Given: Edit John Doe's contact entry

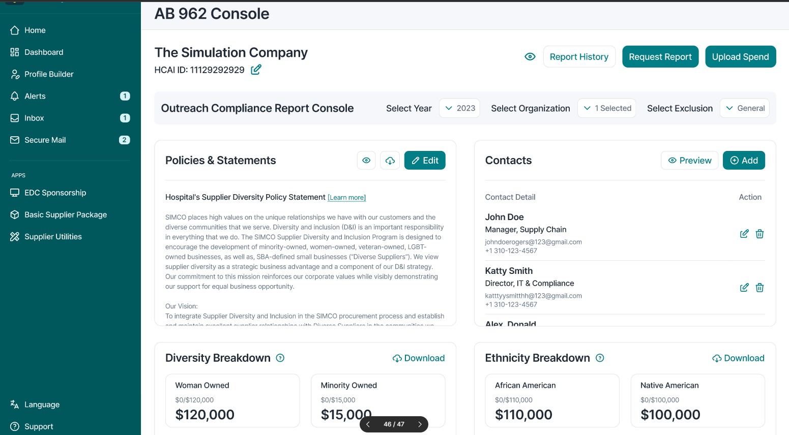Looking at the screenshot, I should pyautogui.click(x=744, y=234).
